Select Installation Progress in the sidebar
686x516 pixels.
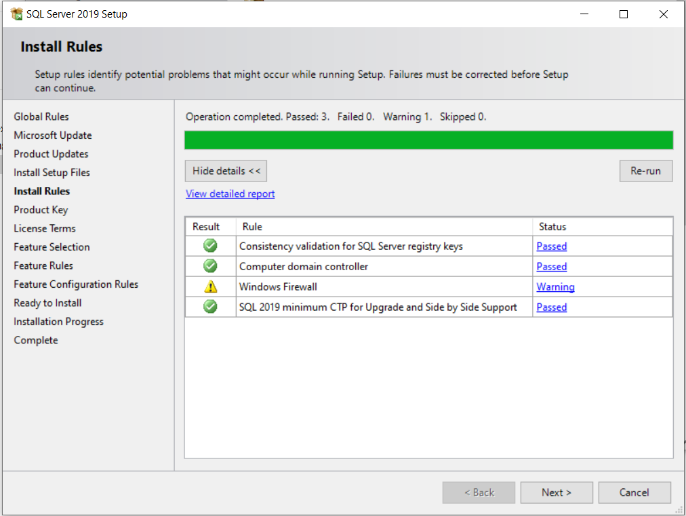pyautogui.click(x=60, y=321)
